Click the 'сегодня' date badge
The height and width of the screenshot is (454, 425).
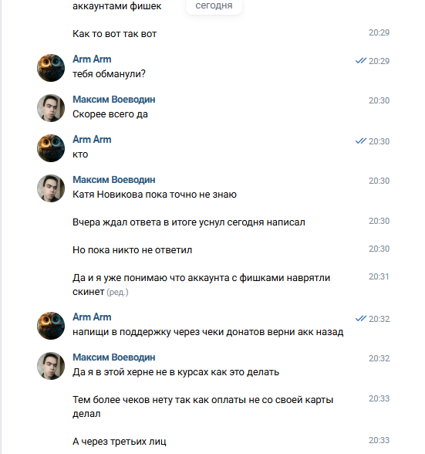pos(214,6)
